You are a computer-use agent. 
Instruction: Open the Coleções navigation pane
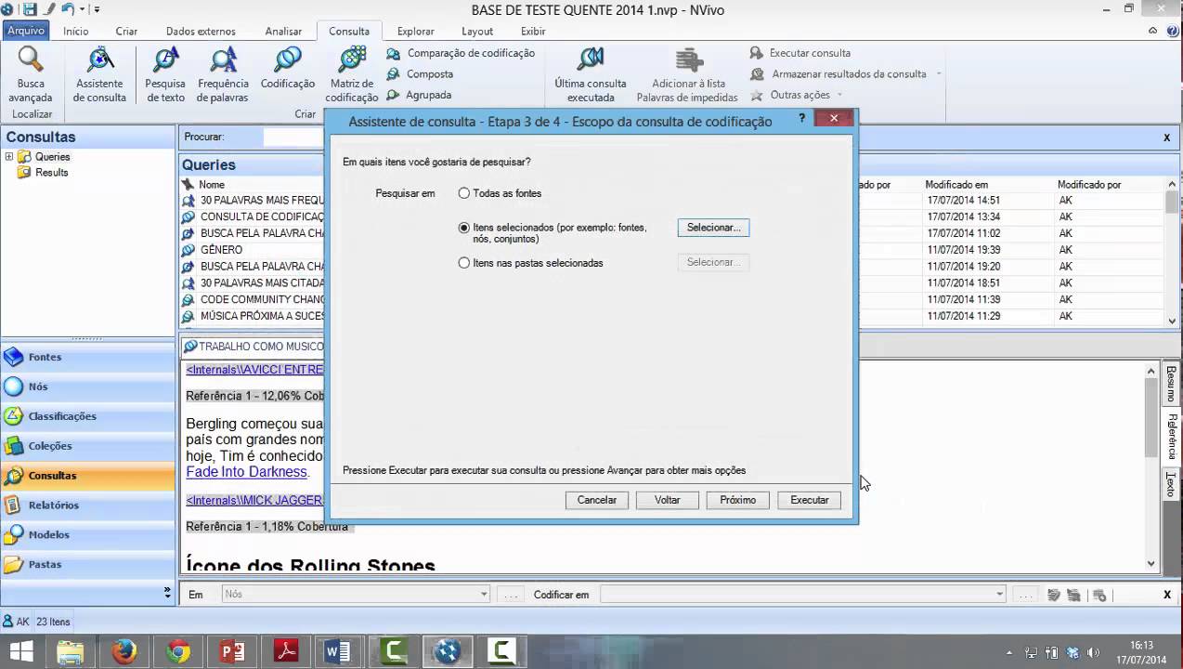pyautogui.click(x=87, y=446)
